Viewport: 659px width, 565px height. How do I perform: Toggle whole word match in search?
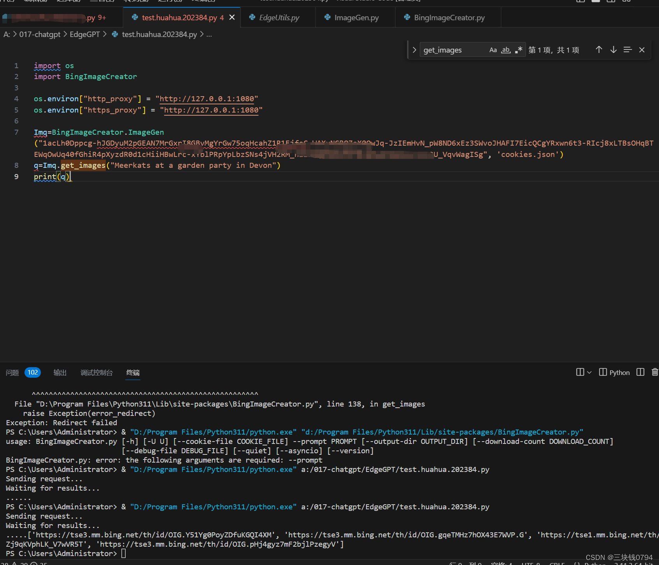[x=506, y=50]
